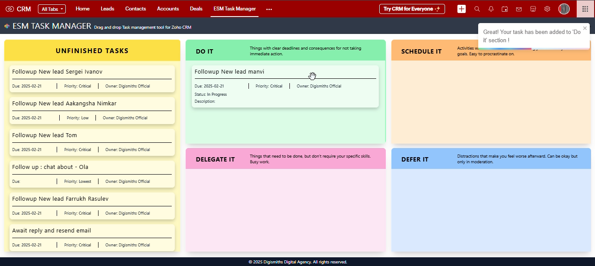Open the mail envelope icon
This screenshot has height=266, width=595.
tap(519, 9)
